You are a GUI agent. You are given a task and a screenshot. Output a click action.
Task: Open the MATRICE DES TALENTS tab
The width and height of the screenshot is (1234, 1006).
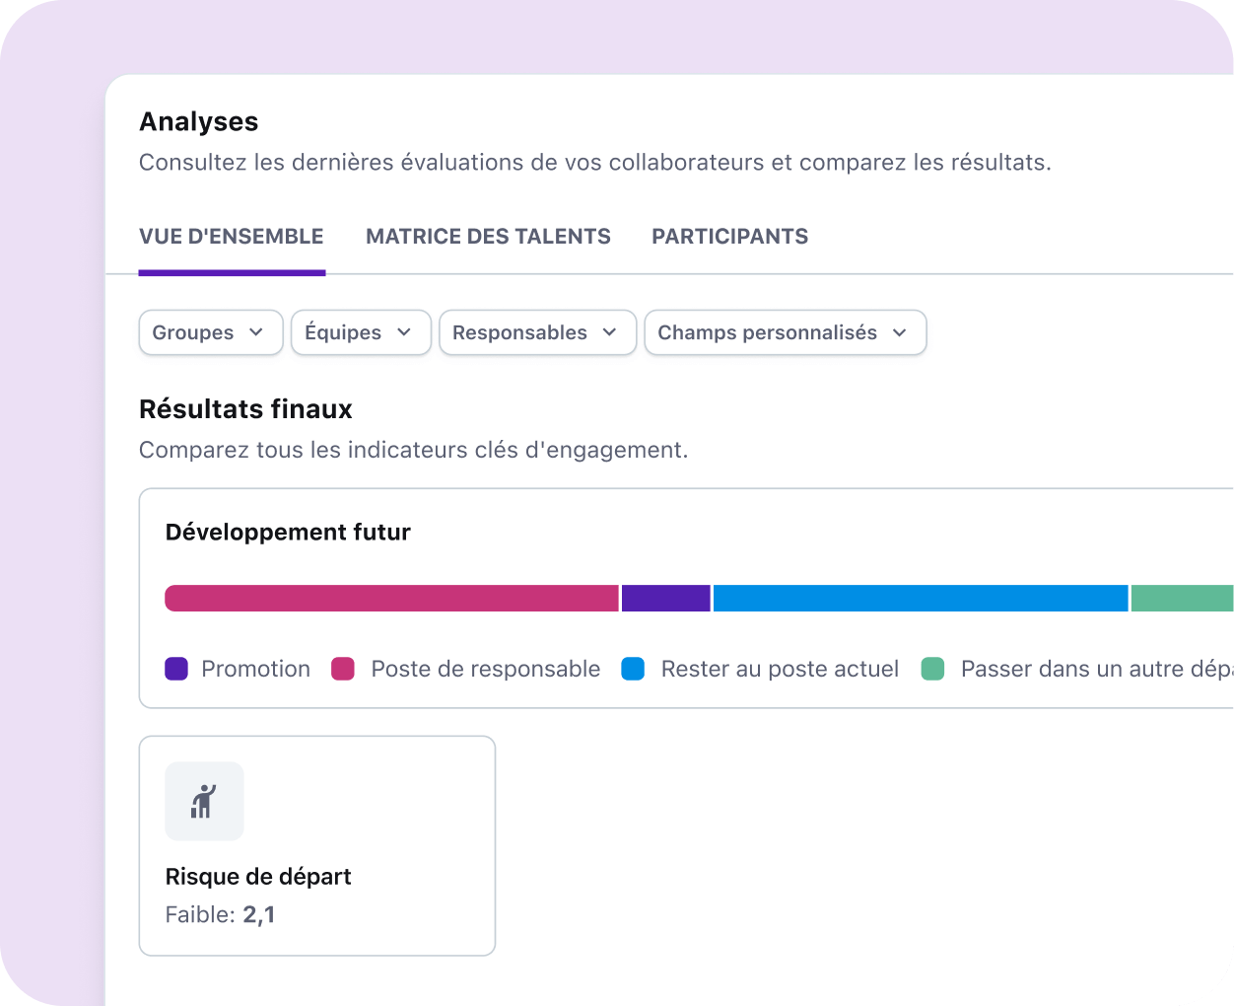(x=488, y=237)
